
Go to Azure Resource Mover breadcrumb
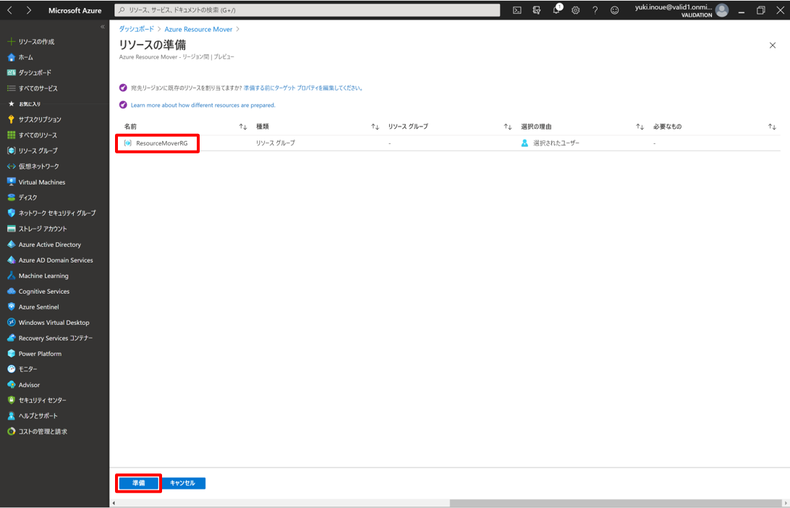198,29
